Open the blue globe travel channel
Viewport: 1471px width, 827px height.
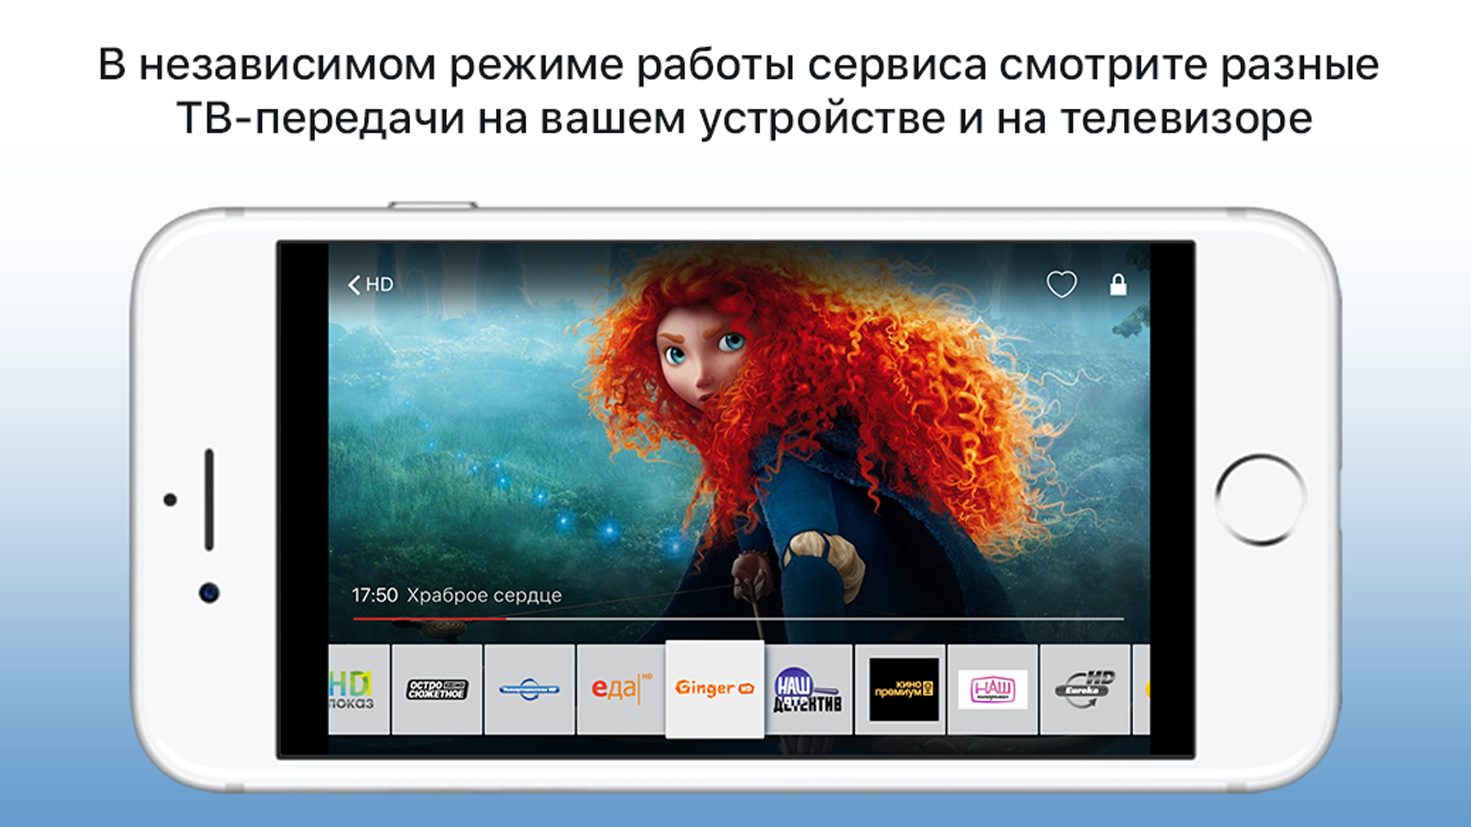pos(529,689)
